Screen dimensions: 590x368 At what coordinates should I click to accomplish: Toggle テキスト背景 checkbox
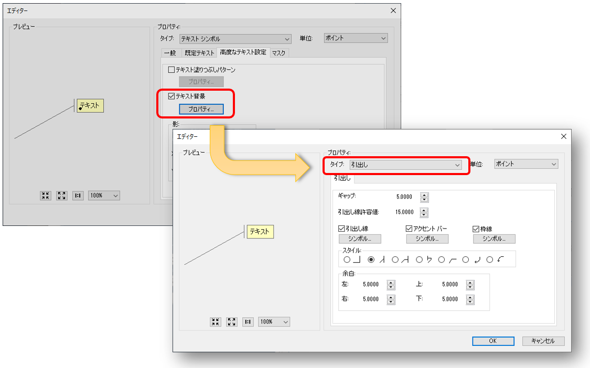171,96
